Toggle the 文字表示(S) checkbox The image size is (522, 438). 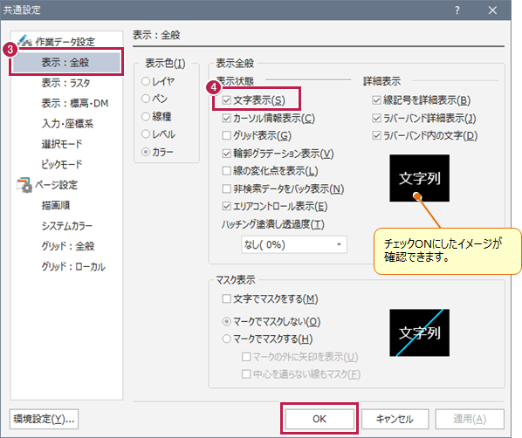click(227, 100)
